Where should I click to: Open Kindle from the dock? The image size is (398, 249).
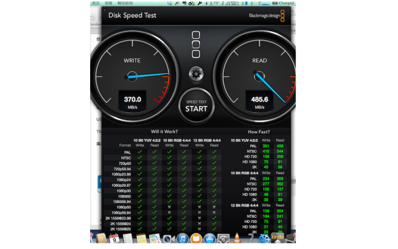pos(277,238)
